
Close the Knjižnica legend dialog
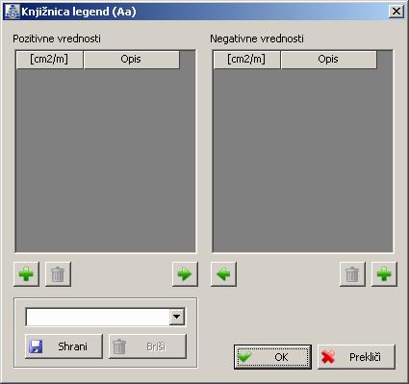[x=396, y=12]
